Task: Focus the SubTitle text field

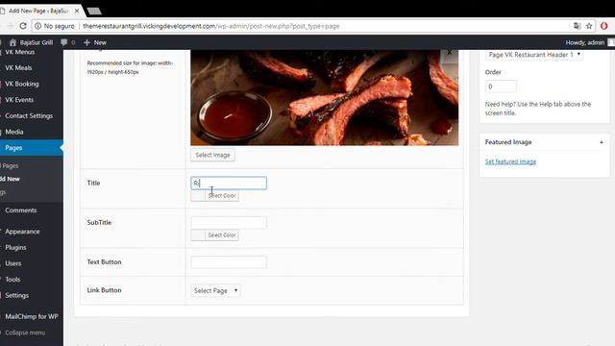Action: point(229,222)
